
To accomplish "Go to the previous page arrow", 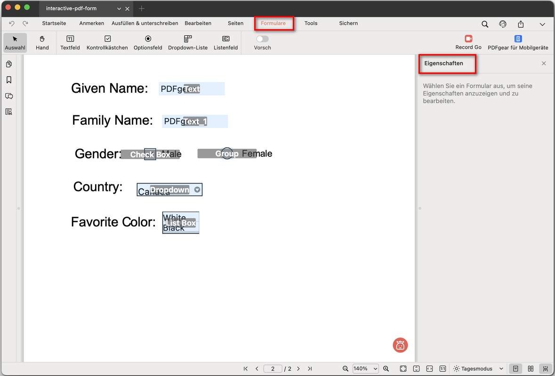I will (257, 369).
